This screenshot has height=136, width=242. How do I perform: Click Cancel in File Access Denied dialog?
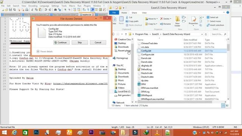click(98, 42)
